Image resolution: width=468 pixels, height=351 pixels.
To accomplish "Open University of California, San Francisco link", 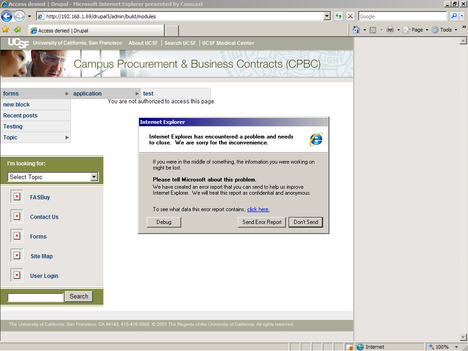I will point(78,43).
